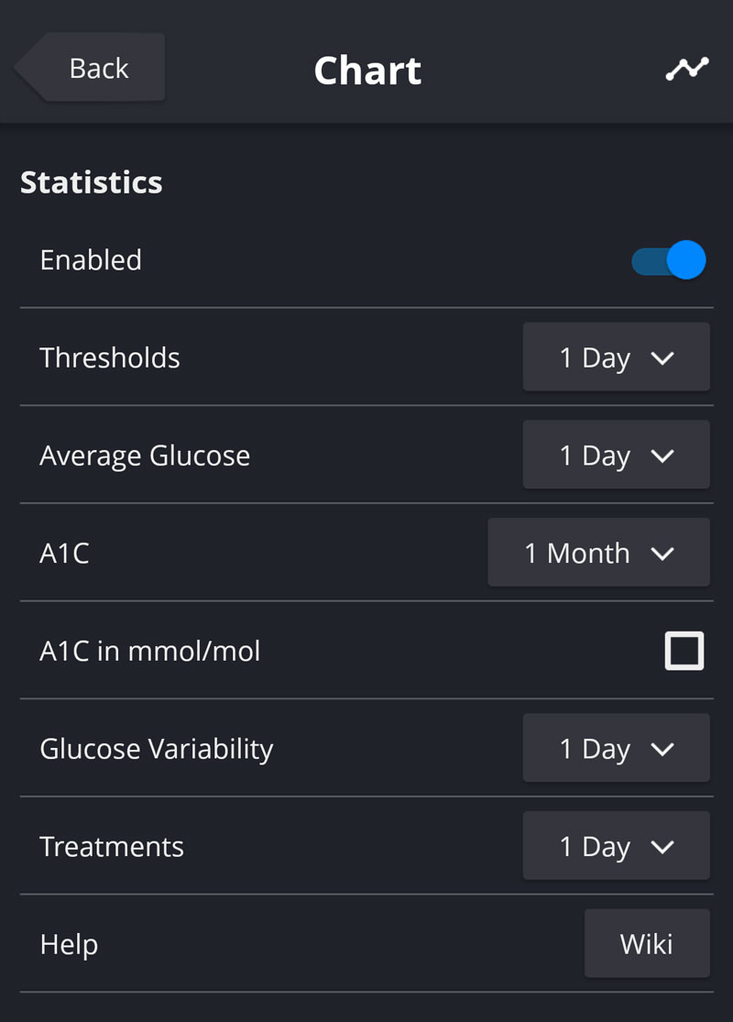Click the A1C in mmol/mol label text
733x1022 pixels.
[150, 652]
